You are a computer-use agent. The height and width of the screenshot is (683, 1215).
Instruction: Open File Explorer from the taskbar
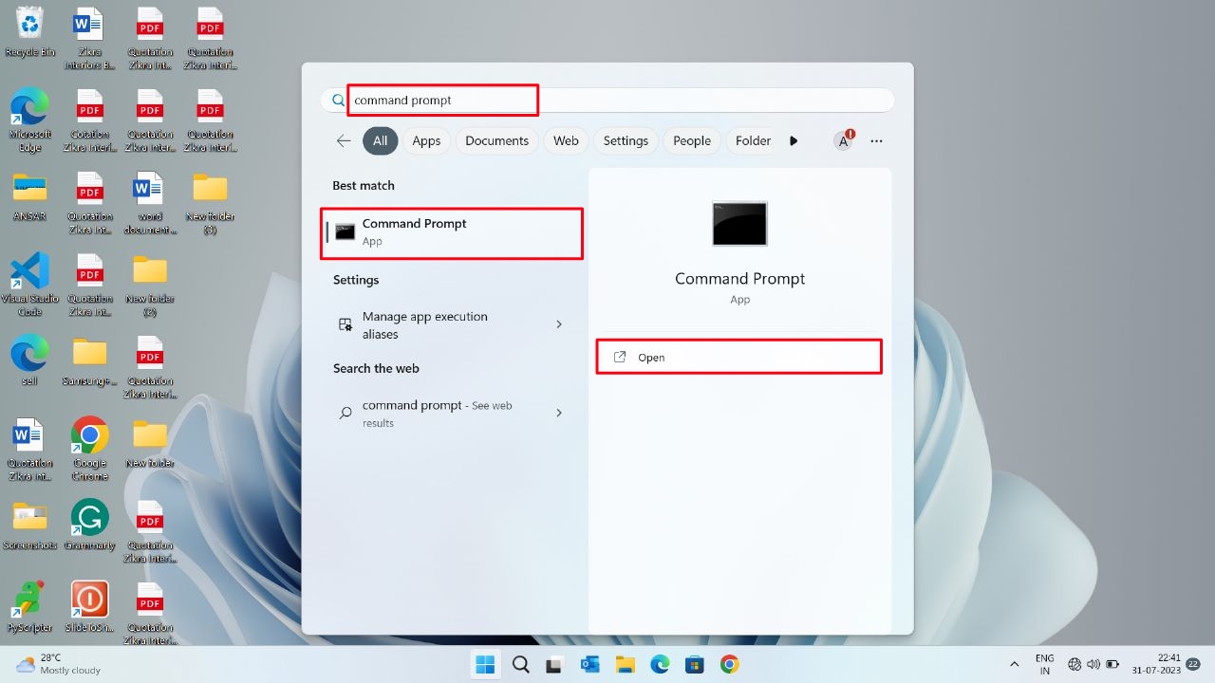pos(625,664)
